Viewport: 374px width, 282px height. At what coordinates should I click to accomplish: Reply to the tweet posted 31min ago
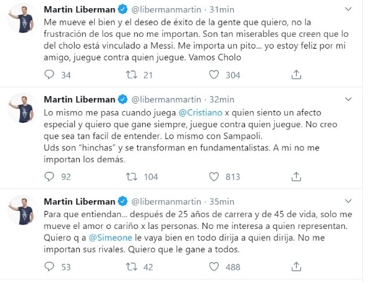pos(50,75)
